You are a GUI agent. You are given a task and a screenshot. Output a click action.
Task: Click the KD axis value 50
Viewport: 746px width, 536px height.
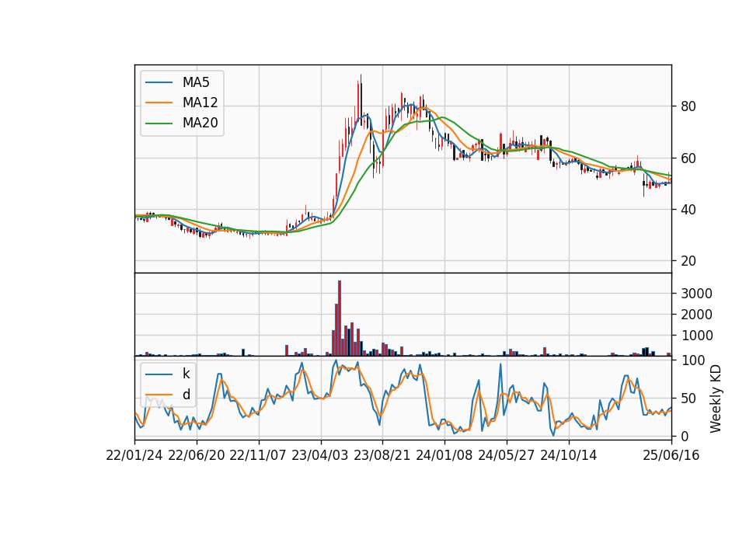pos(688,399)
